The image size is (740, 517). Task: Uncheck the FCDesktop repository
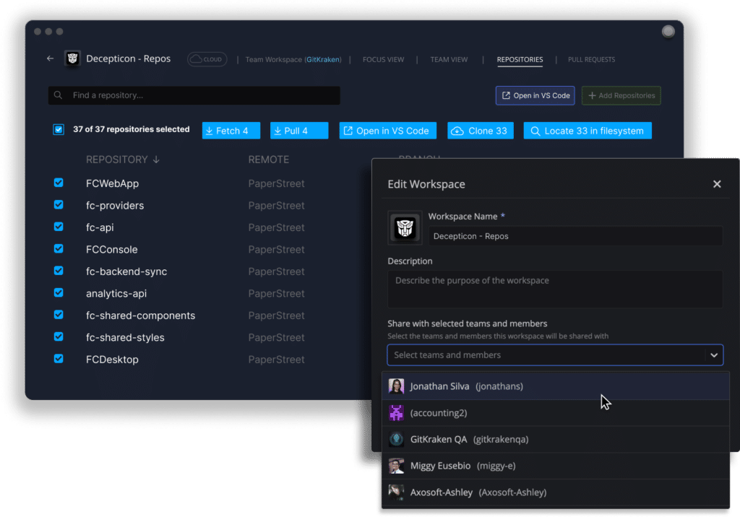coord(59,358)
